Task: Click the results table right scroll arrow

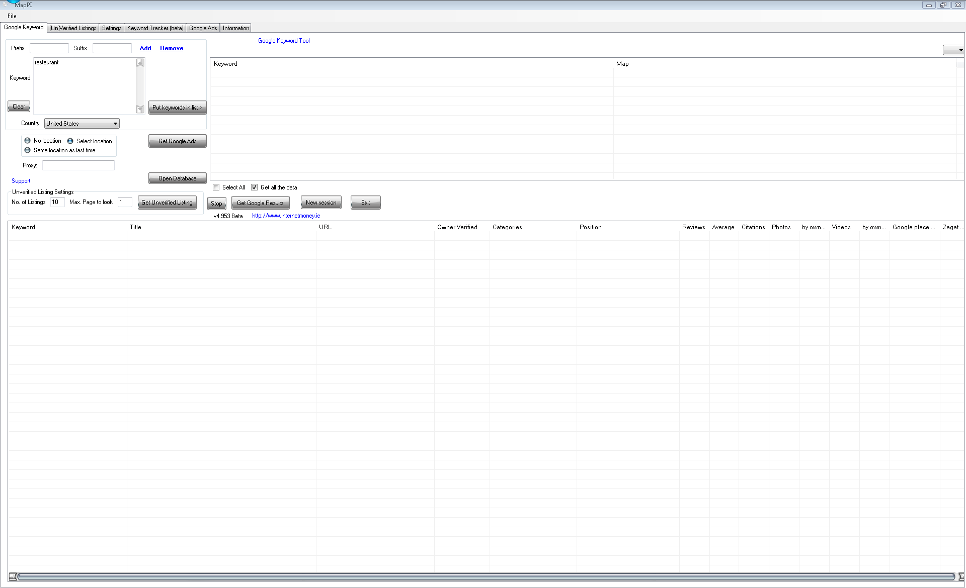Action: [961, 576]
